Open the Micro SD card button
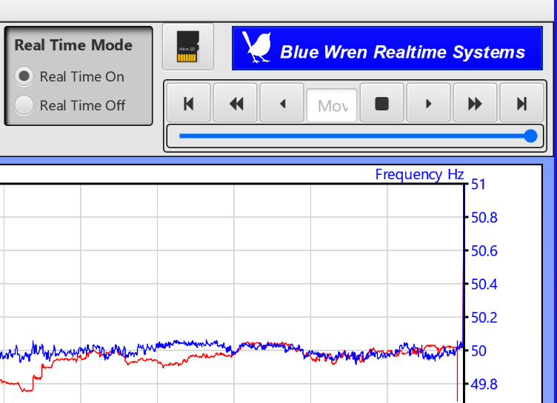The height and width of the screenshot is (403, 557). [188, 47]
